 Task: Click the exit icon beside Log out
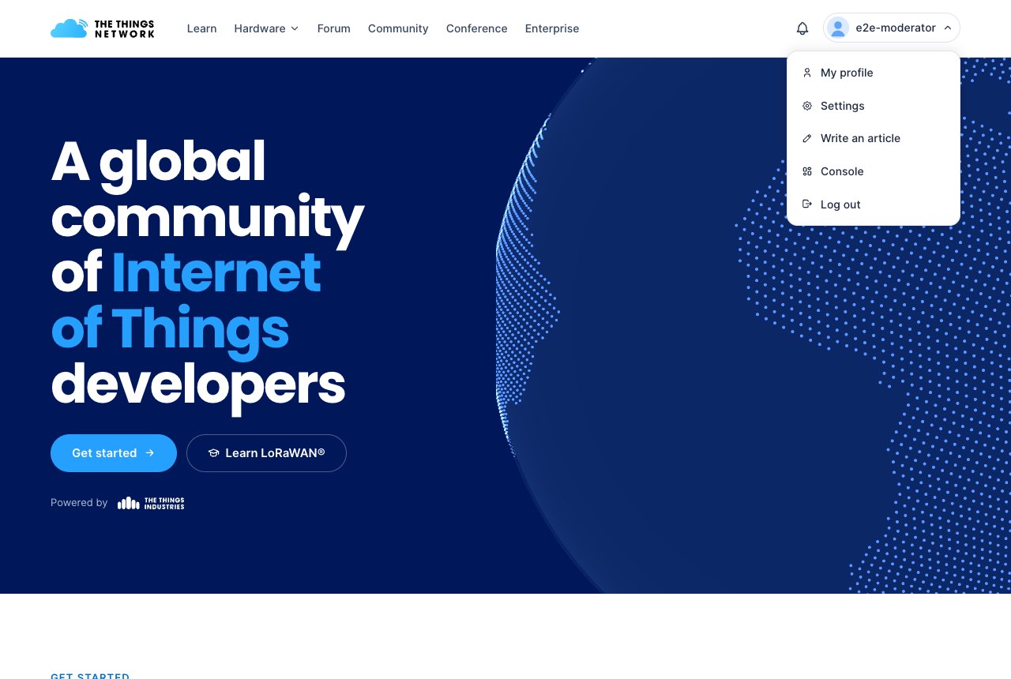click(x=807, y=204)
